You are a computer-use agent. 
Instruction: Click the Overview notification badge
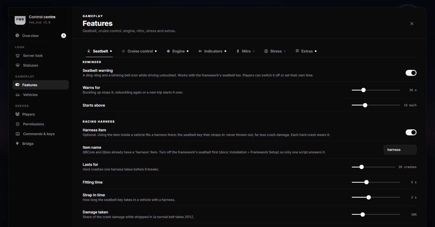click(64, 36)
